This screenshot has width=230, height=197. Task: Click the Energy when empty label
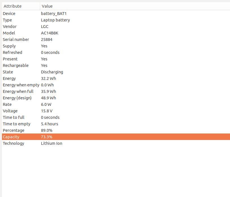21,85
